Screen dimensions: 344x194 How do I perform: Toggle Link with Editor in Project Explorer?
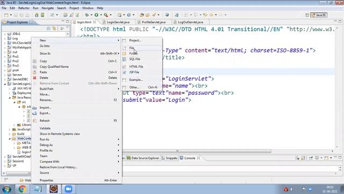pos(54,29)
